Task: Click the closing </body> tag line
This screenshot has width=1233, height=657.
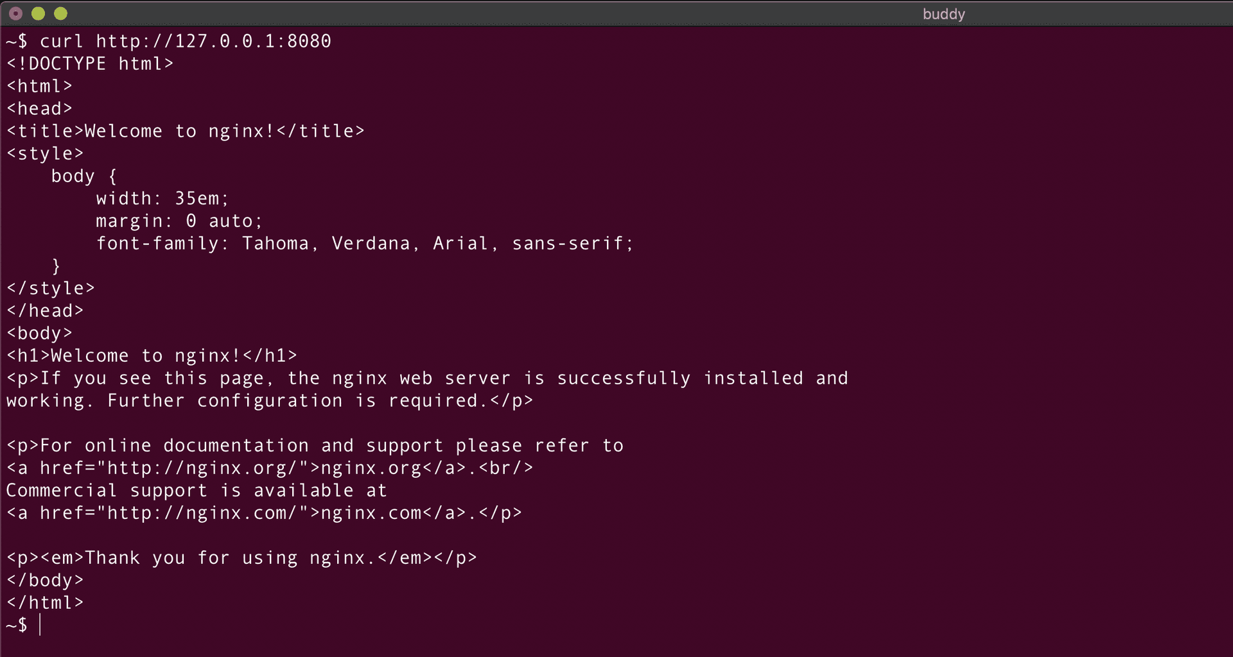Action: point(45,580)
